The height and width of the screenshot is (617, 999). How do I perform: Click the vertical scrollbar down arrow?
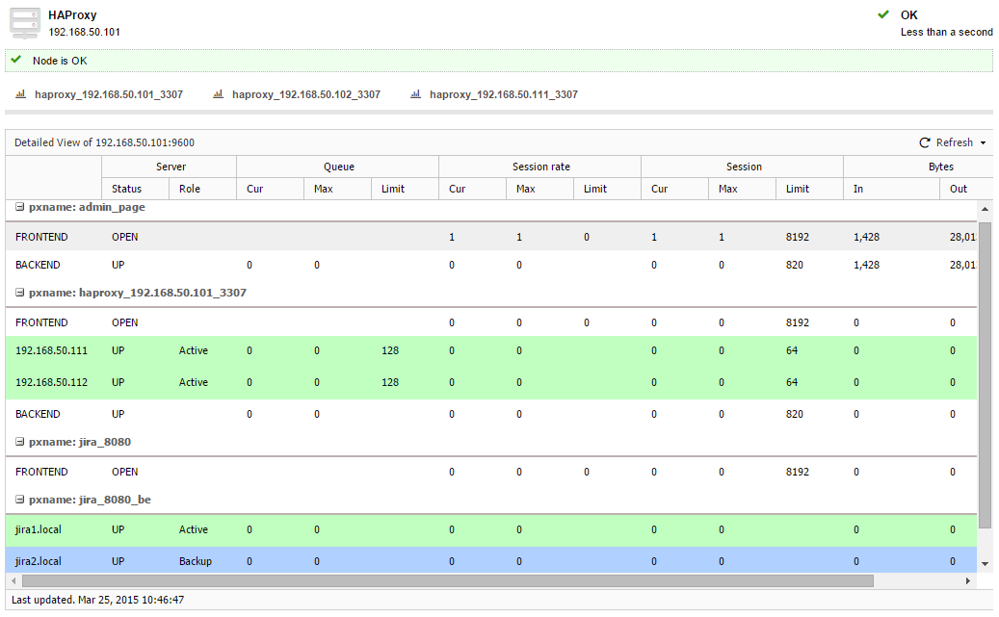(x=985, y=563)
